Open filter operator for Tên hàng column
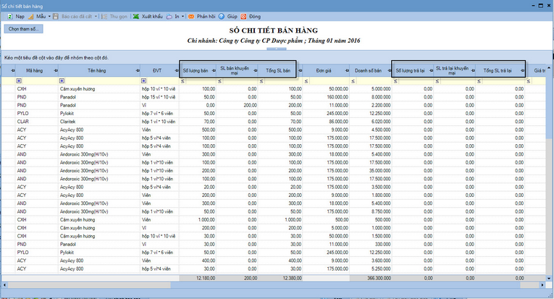Image resolution: width=554 pixels, height=299 pixels. click(x=62, y=81)
